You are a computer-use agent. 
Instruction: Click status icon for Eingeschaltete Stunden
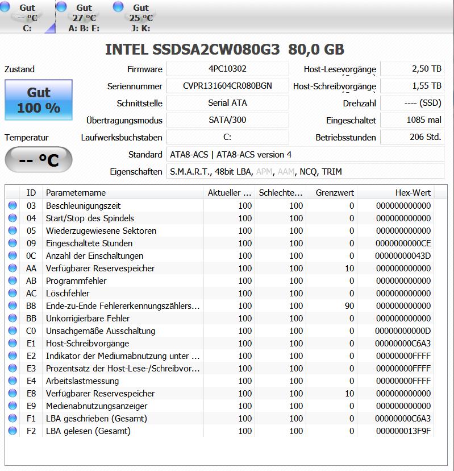click(x=13, y=243)
